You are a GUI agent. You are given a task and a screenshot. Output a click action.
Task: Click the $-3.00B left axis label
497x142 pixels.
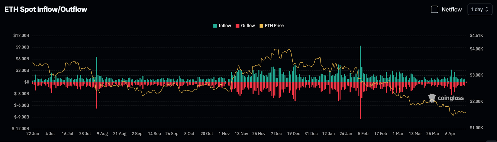(x=22, y=94)
